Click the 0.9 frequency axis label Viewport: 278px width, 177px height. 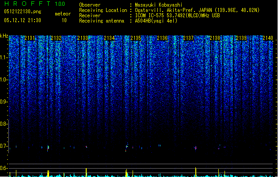pos(4,102)
